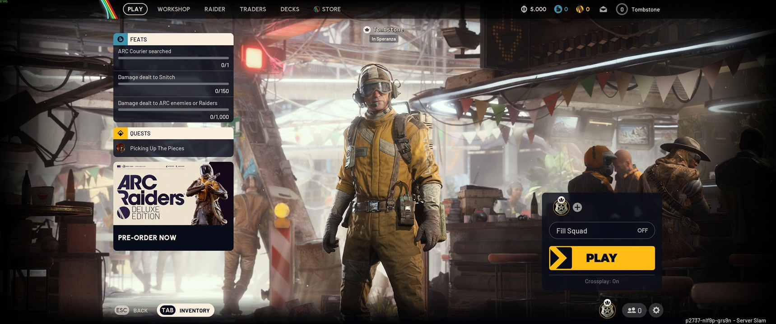Open the ARC Raiders Deluxe Edition banner
The image size is (776, 324).
point(173,193)
